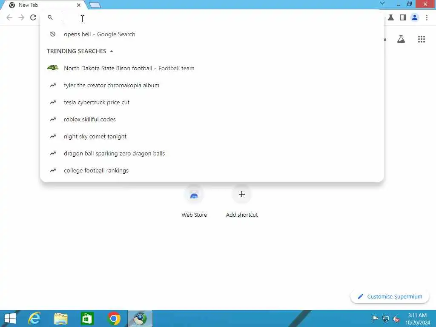Select 'tyler the creator chromakopia album' suggestion
This screenshot has height=327, width=436.
(212, 85)
